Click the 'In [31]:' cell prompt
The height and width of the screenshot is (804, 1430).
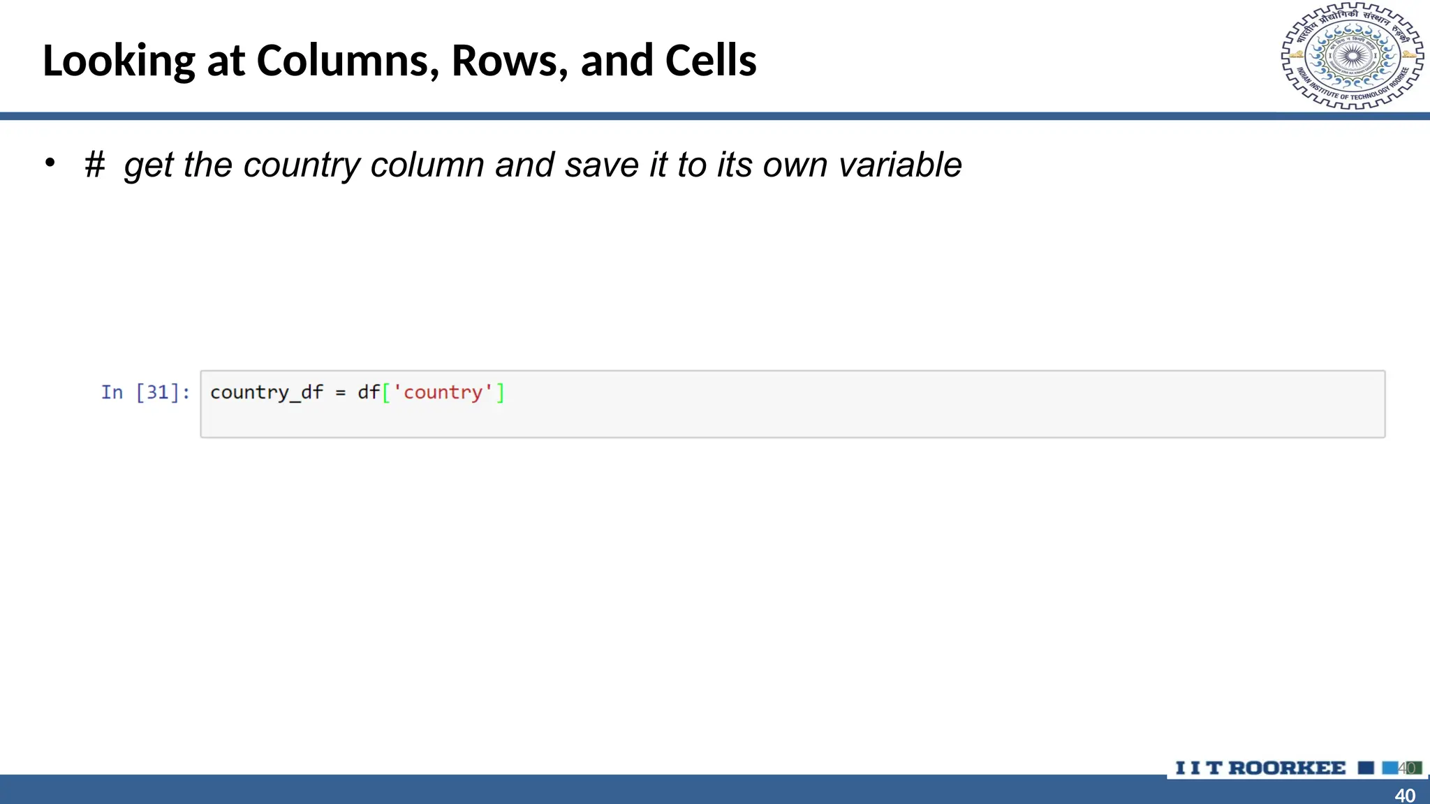pos(145,392)
